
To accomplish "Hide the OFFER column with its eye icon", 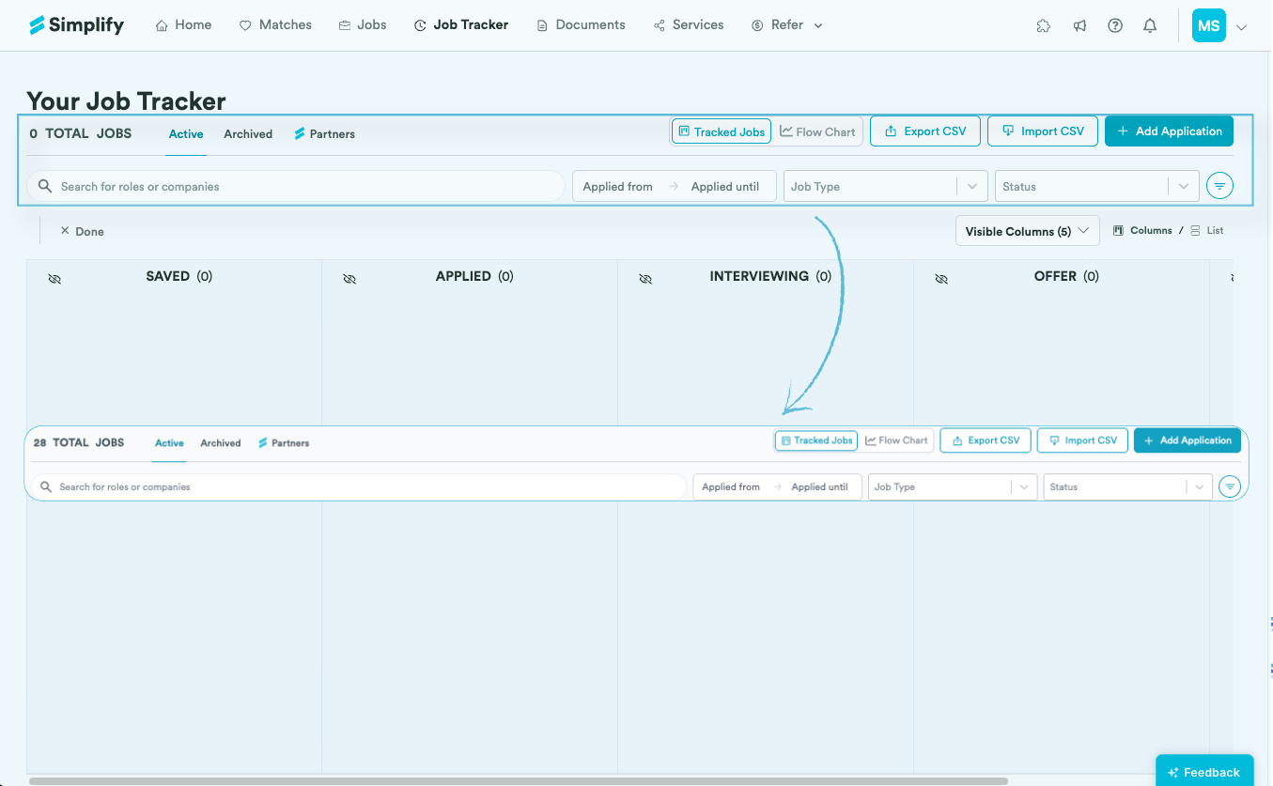I will click(940, 279).
